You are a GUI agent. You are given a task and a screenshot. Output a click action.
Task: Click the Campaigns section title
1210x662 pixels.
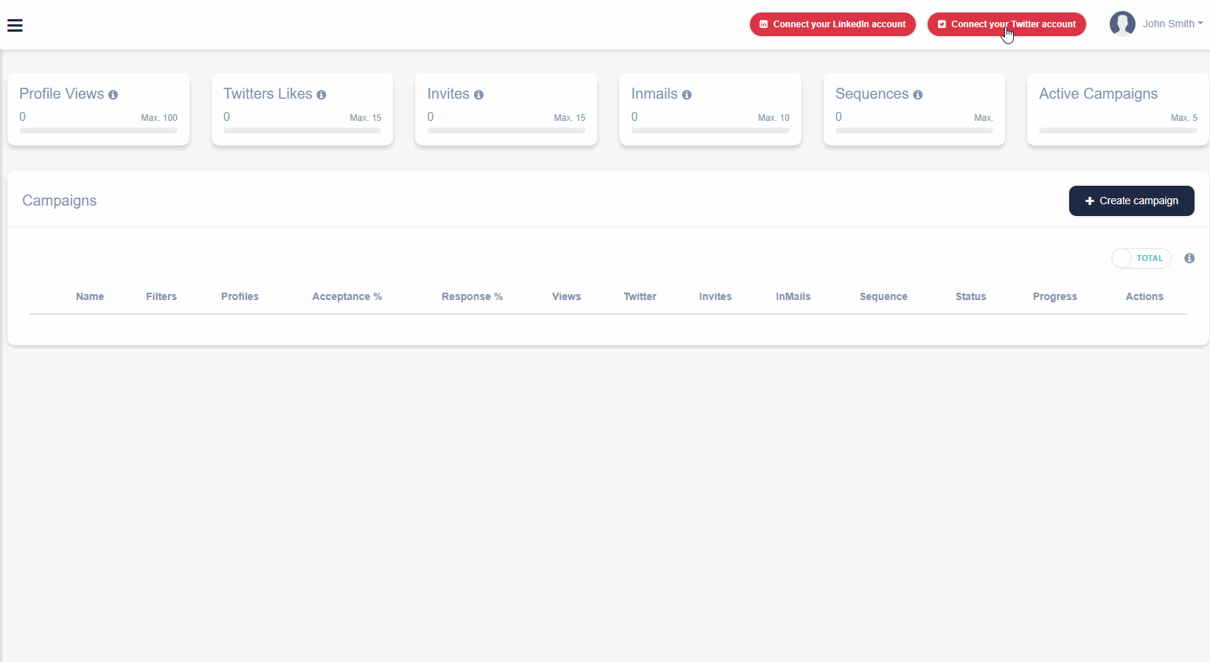click(x=60, y=201)
